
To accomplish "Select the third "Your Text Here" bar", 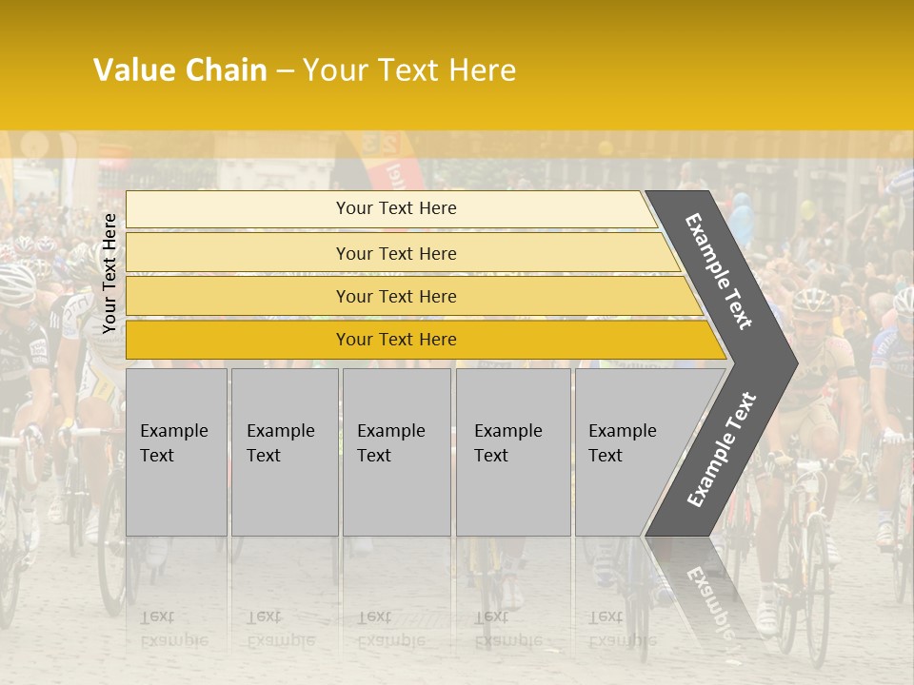I will click(395, 296).
